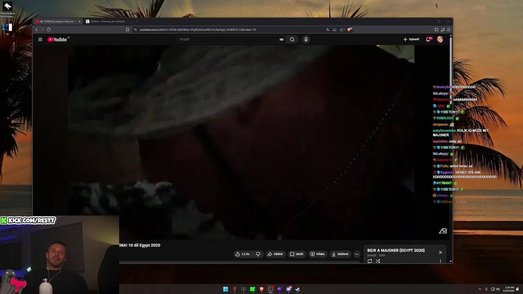The image size is (523, 294).
Task: Start voice search with the microphone icon
Action: [306, 39]
